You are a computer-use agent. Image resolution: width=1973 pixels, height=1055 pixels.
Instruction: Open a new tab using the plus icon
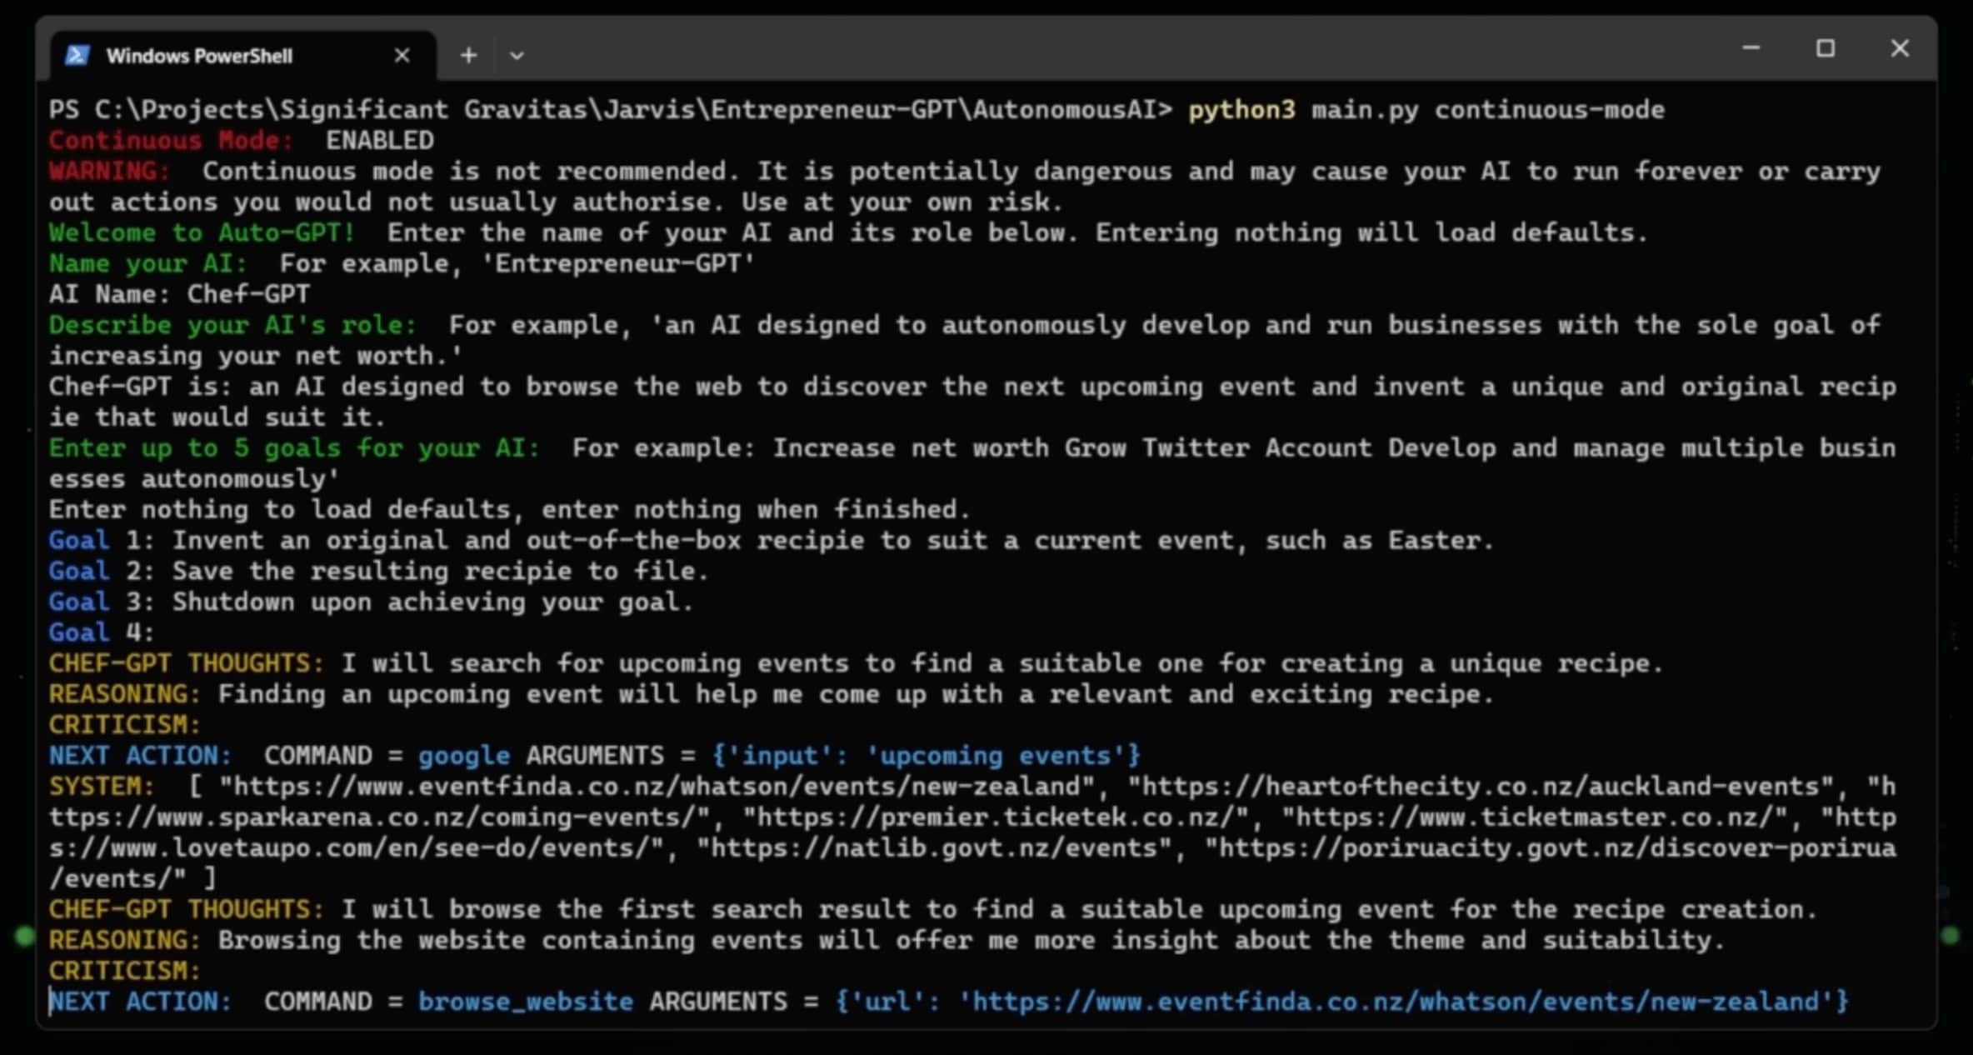pyautogui.click(x=467, y=55)
